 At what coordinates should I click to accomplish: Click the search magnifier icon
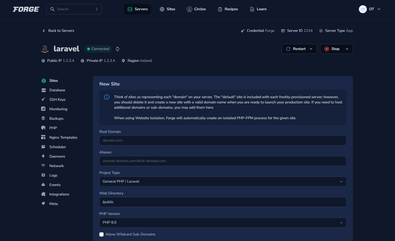point(52,9)
